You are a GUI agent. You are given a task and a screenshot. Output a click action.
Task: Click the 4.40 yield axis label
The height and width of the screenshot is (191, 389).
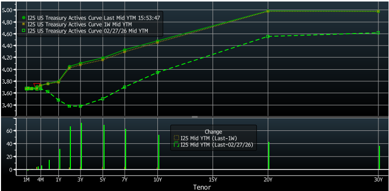(x=8, y=46)
